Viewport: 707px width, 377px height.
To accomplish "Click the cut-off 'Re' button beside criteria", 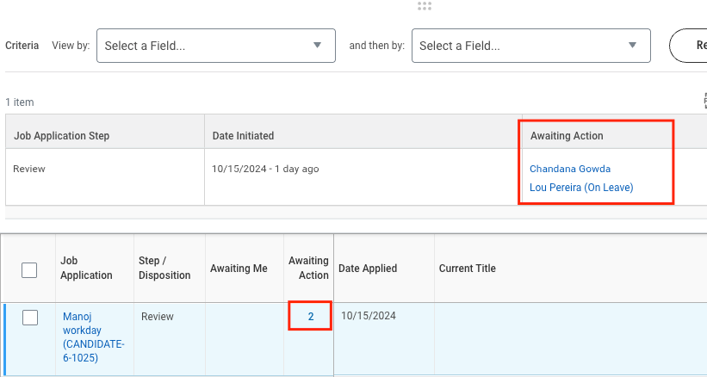I will point(689,46).
